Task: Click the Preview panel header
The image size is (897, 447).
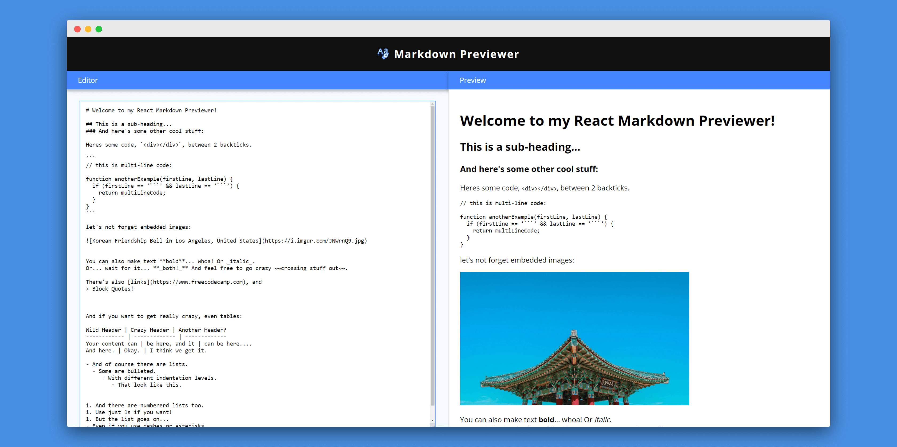Action: (x=639, y=80)
